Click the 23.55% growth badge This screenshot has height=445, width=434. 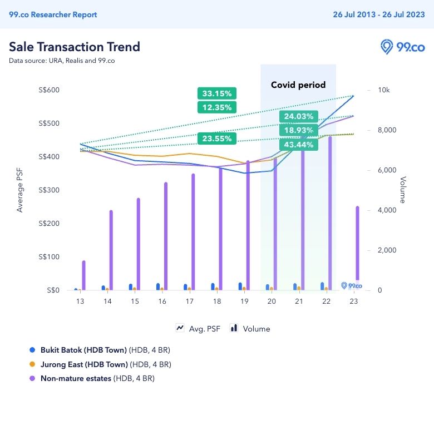[x=217, y=139]
